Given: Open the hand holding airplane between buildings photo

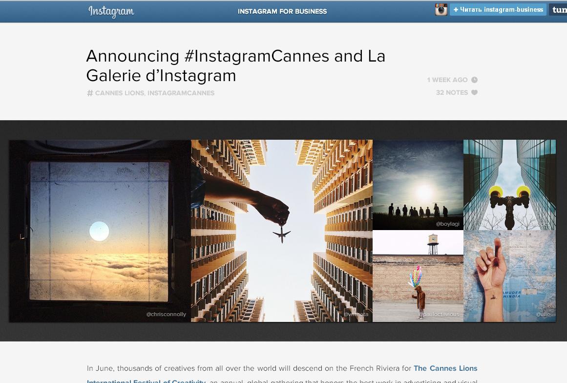Looking at the screenshot, I should pyautogui.click(x=282, y=231).
